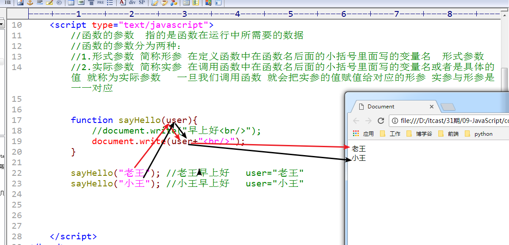
Task: Click the bulleted list toolbar icon
Action: (x=110, y=3)
